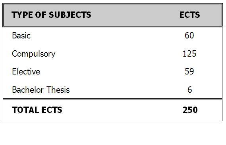Select the Bachelor Thesis row label
Image resolution: width=226 pixels, height=145 pixels.
tap(41, 90)
